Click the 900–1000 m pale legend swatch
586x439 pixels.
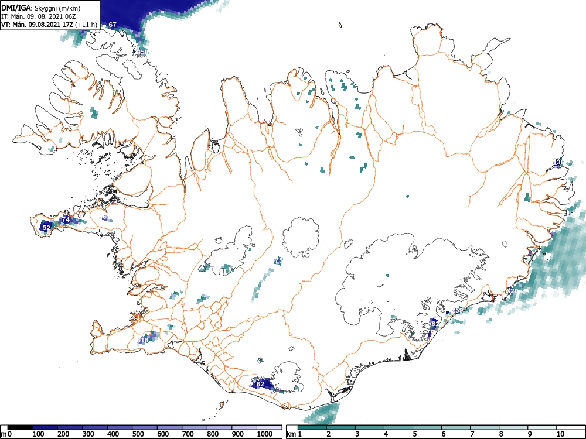pos(244,427)
